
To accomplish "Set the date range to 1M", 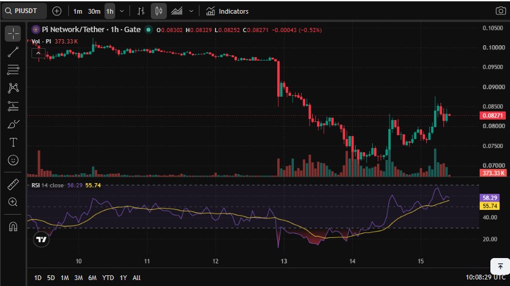I will tap(64, 278).
